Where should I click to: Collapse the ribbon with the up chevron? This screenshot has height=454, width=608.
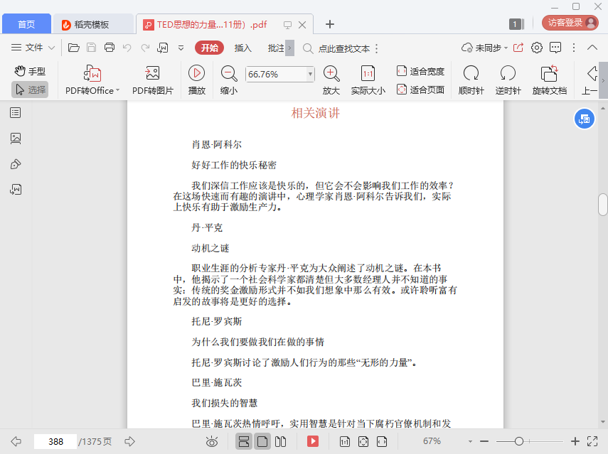pyautogui.click(x=592, y=48)
